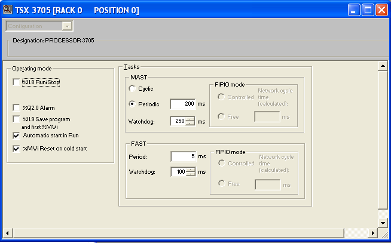
Task: Click the FAST Watchdog 100 value field
Action: 179,172
